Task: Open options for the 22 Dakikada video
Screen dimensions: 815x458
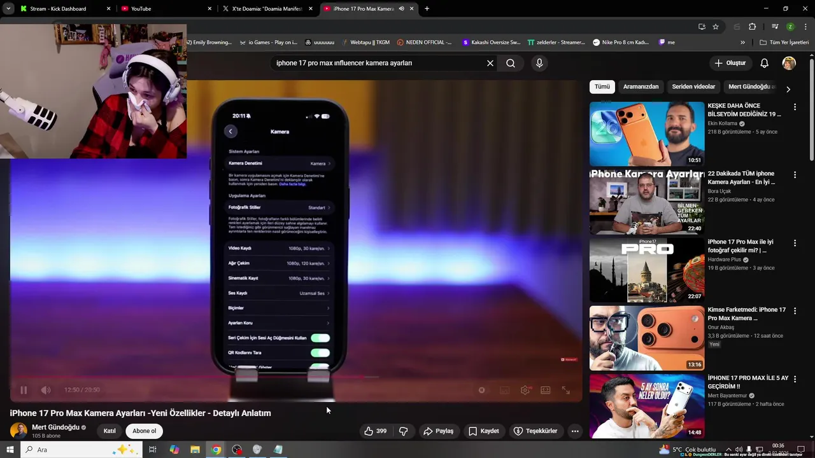Action: pyautogui.click(x=795, y=175)
